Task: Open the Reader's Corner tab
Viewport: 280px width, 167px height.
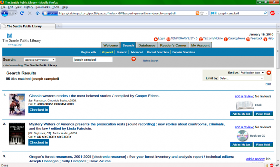Action: click(x=173, y=45)
